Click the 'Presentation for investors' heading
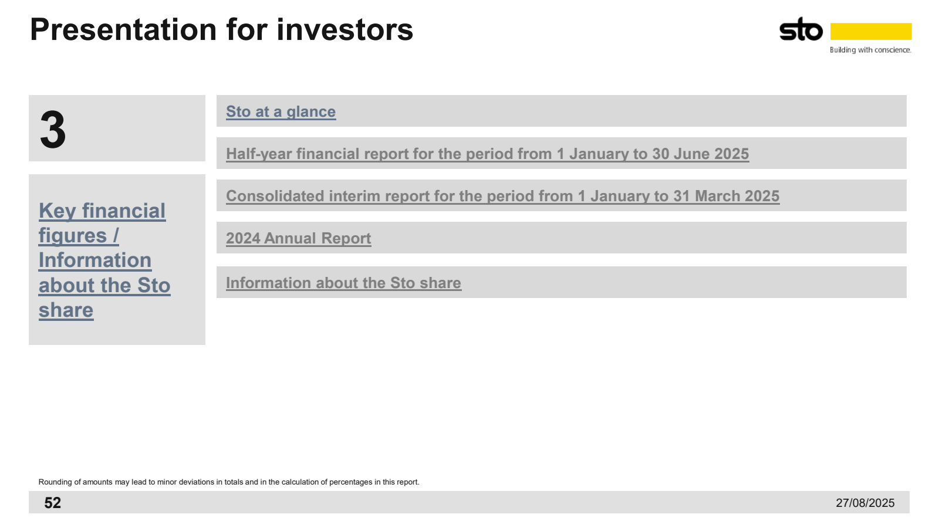939x528 pixels. tap(221, 29)
